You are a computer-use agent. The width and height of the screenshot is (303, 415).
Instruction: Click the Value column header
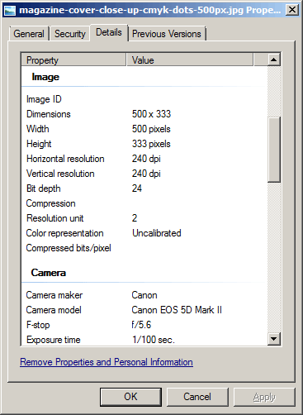[x=190, y=60]
